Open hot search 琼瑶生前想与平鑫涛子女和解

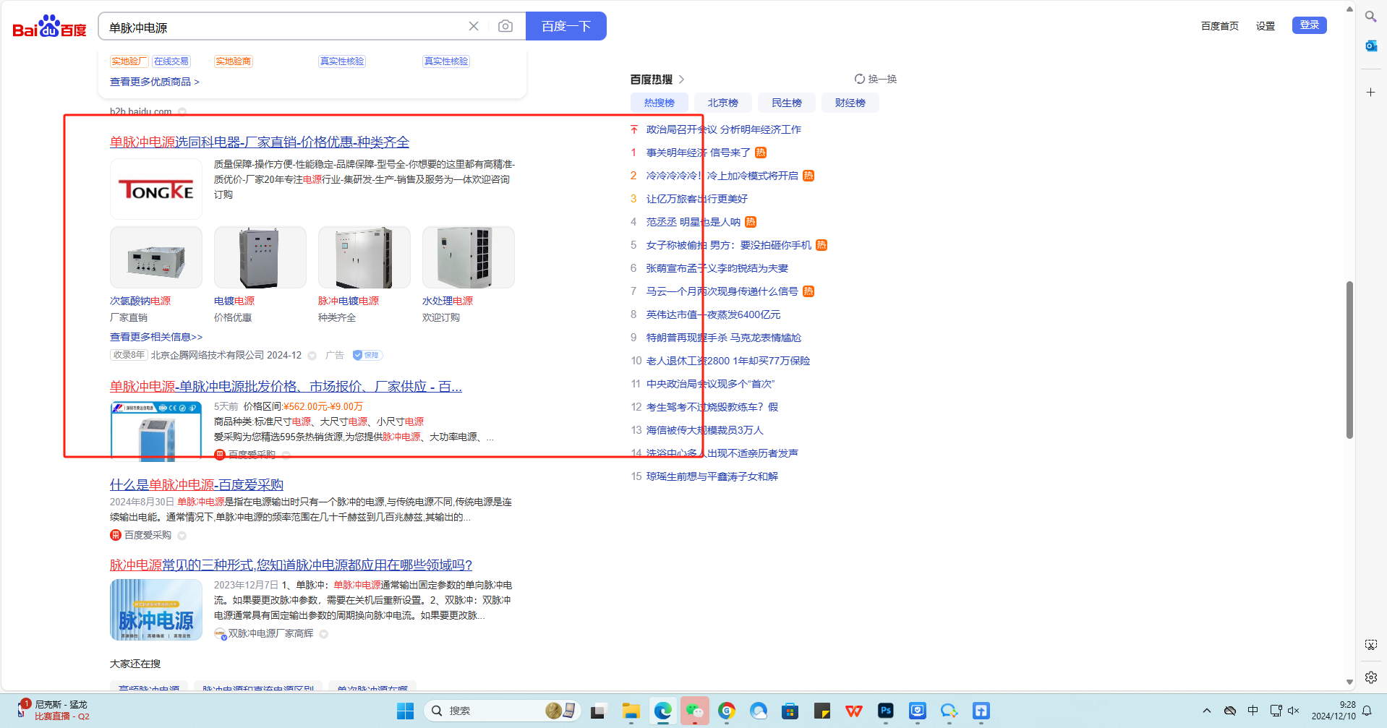712,476
